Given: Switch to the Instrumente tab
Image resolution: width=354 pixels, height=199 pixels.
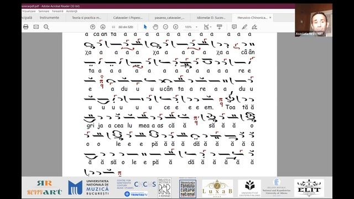Looking at the screenshot, I should click(49, 18).
